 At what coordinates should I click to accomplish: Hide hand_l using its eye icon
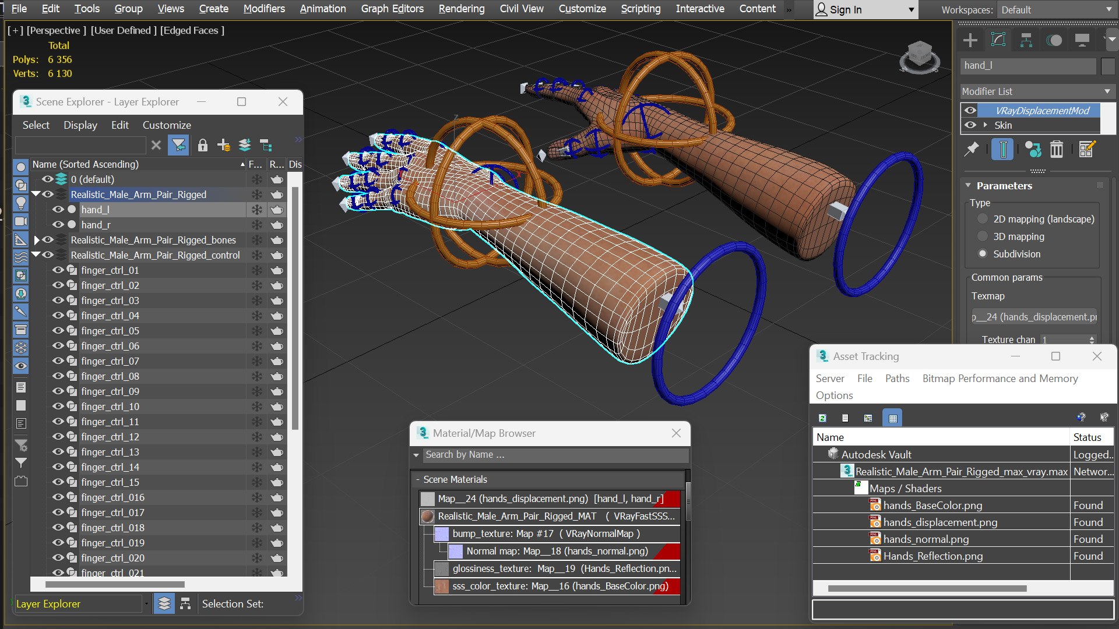pos(58,210)
